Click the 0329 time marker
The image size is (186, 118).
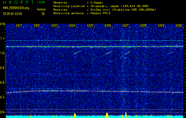point(161,26)
